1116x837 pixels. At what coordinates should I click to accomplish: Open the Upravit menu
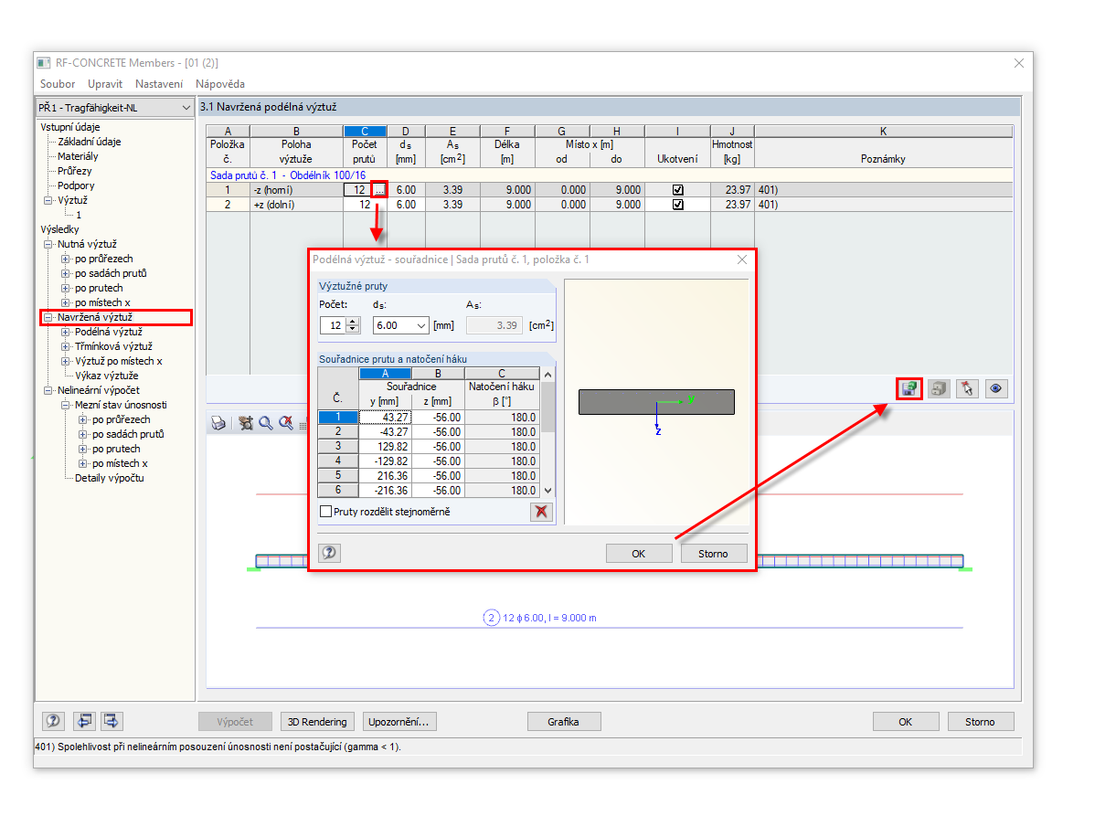[105, 84]
